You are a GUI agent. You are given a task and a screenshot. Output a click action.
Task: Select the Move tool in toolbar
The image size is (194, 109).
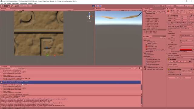coord(6,6)
